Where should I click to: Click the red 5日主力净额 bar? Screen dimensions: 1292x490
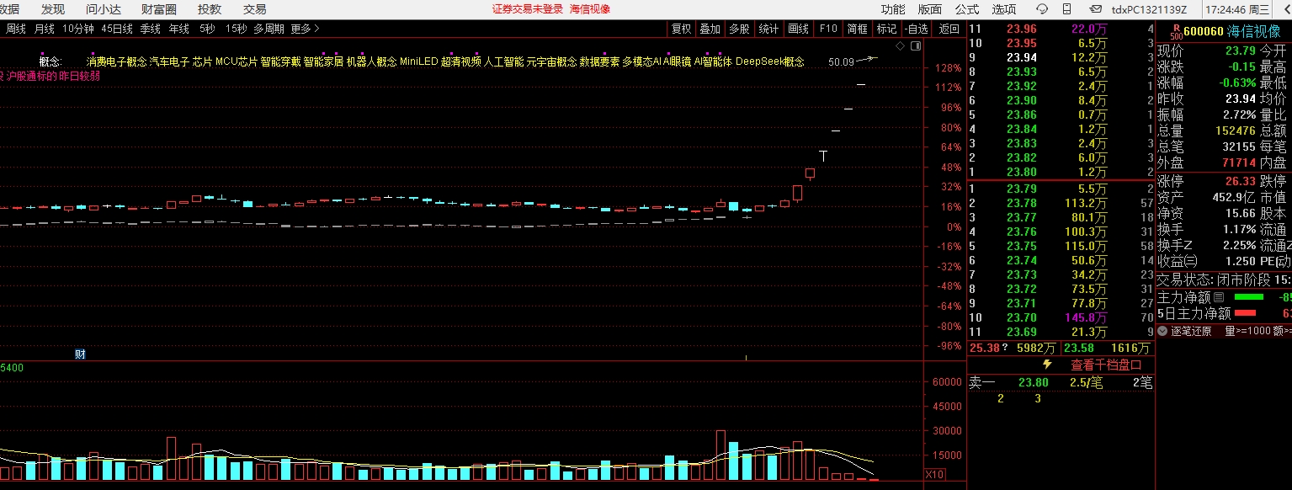tap(1245, 313)
